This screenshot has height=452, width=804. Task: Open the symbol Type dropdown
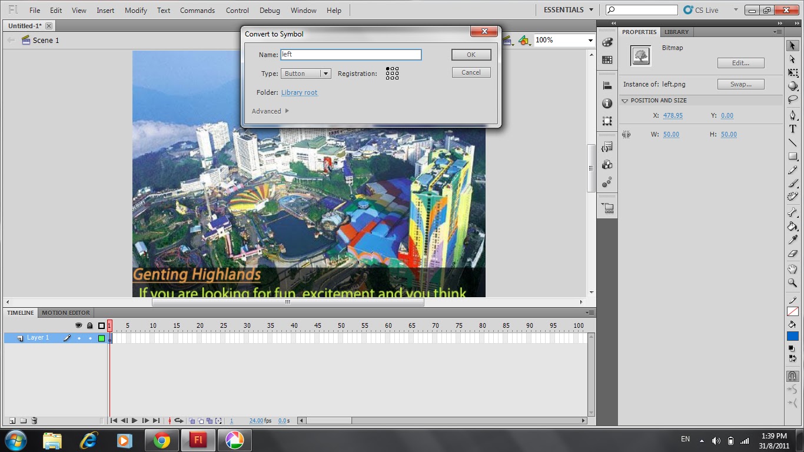coord(306,74)
